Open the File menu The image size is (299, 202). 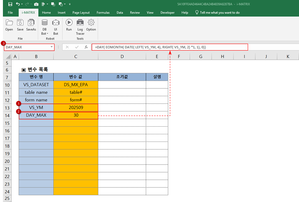10,12
